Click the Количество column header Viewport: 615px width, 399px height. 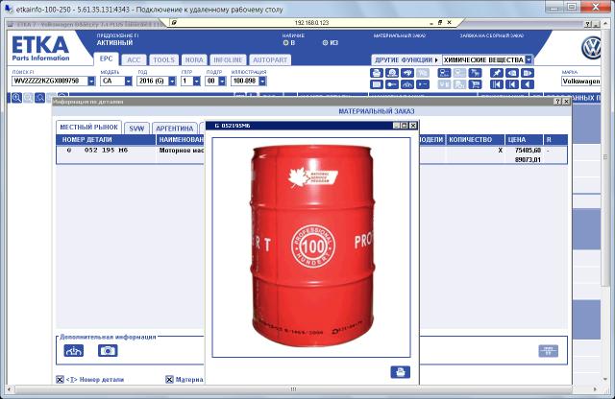click(x=475, y=140)
